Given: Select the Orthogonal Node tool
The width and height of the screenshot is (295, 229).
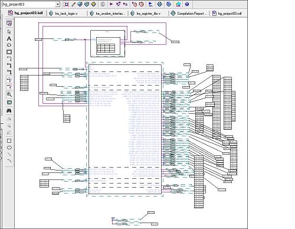Looking at the screenshot, I should 9,58.
